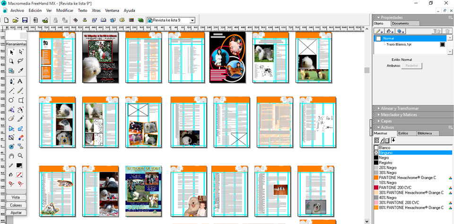Switch to the Documento tab

tap(400, 23)
